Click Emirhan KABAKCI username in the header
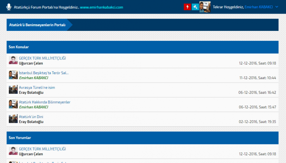This screenshot has width=286, height=163. click(258, 7)
